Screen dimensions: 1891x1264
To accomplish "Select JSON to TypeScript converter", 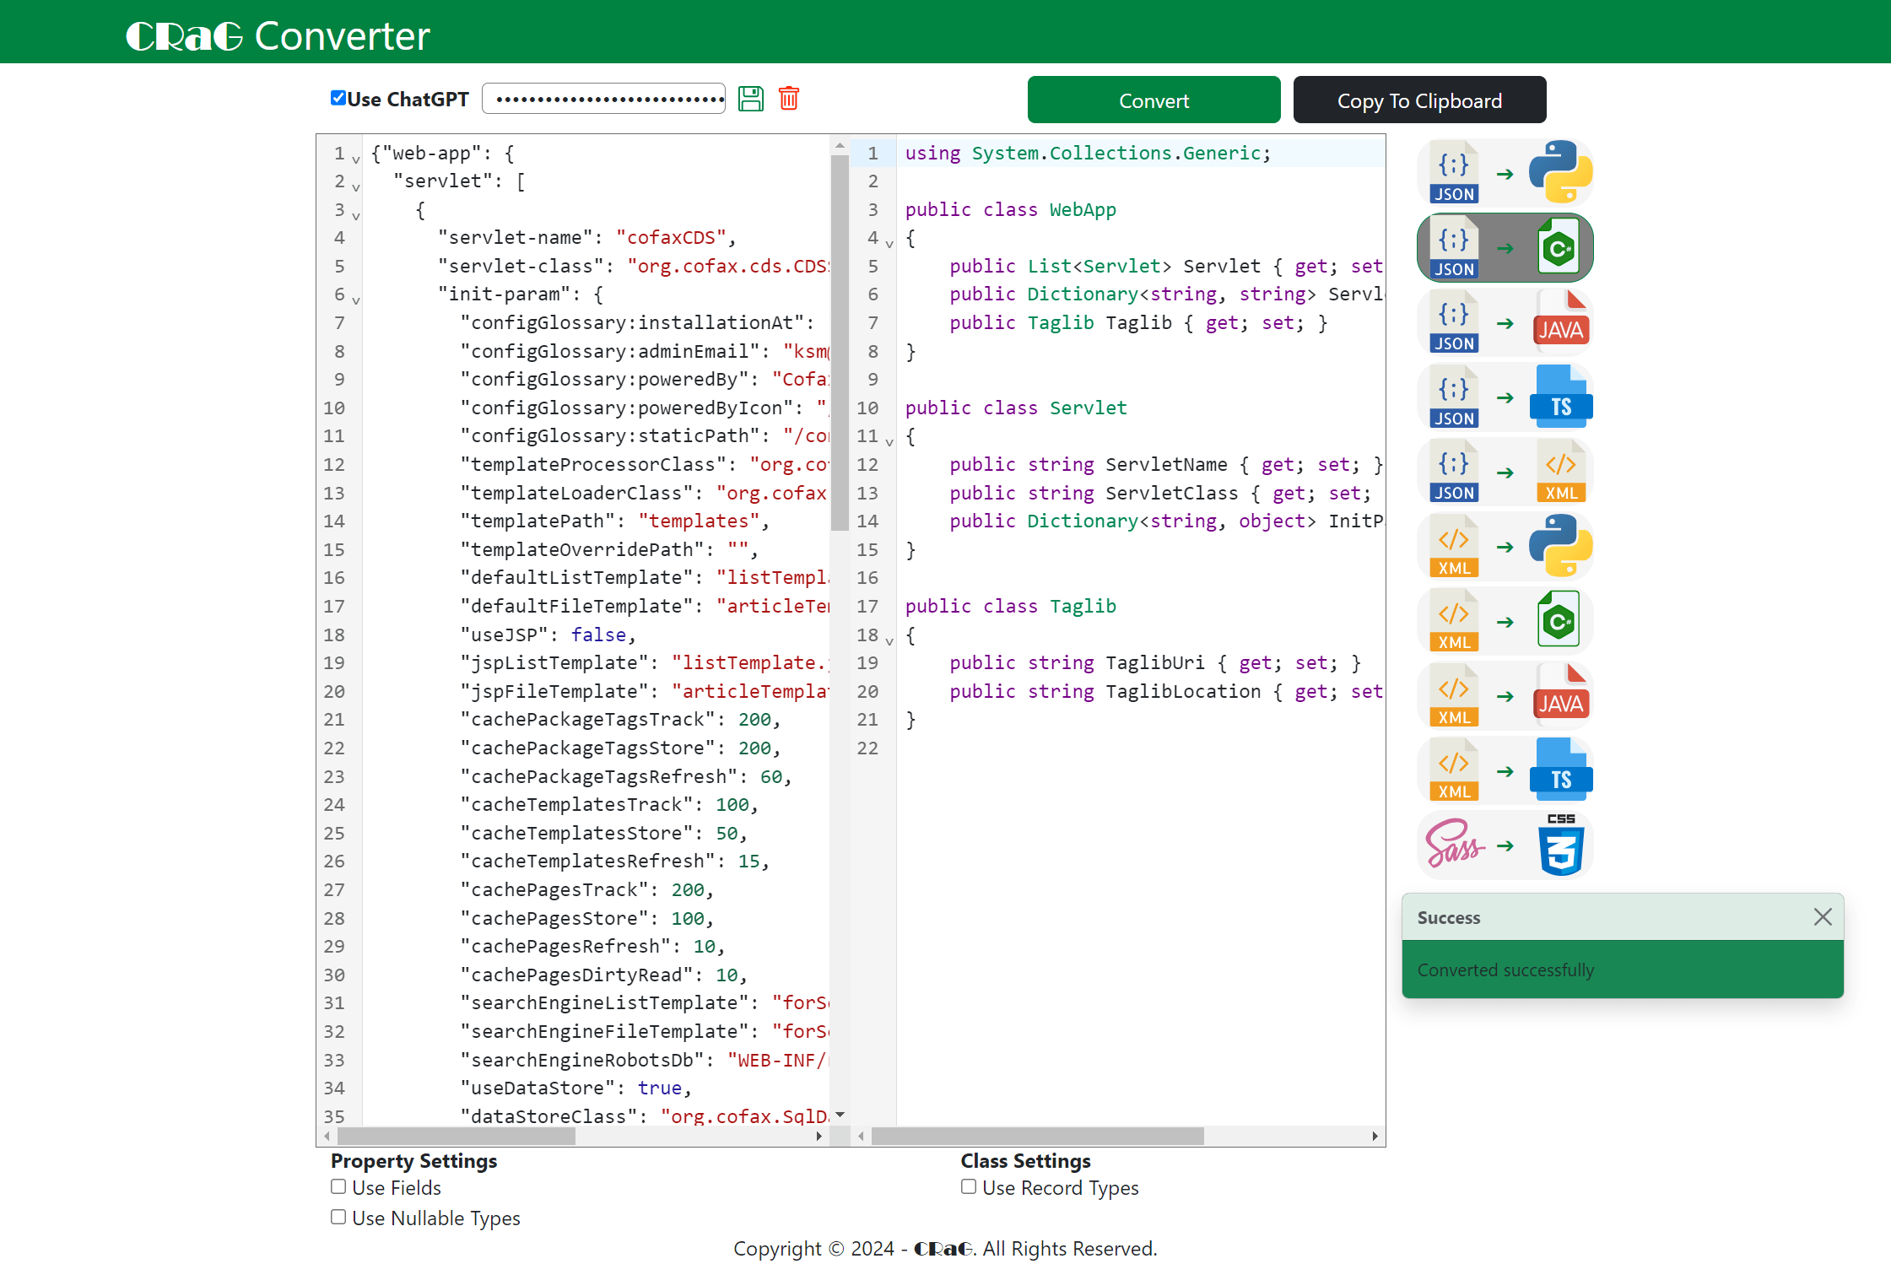I will pyautogui.click(x=1505, y=397).
